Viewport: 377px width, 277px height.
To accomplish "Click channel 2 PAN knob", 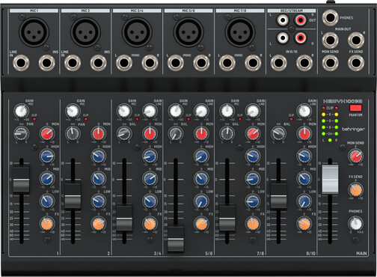I will [x=73, y=134].
